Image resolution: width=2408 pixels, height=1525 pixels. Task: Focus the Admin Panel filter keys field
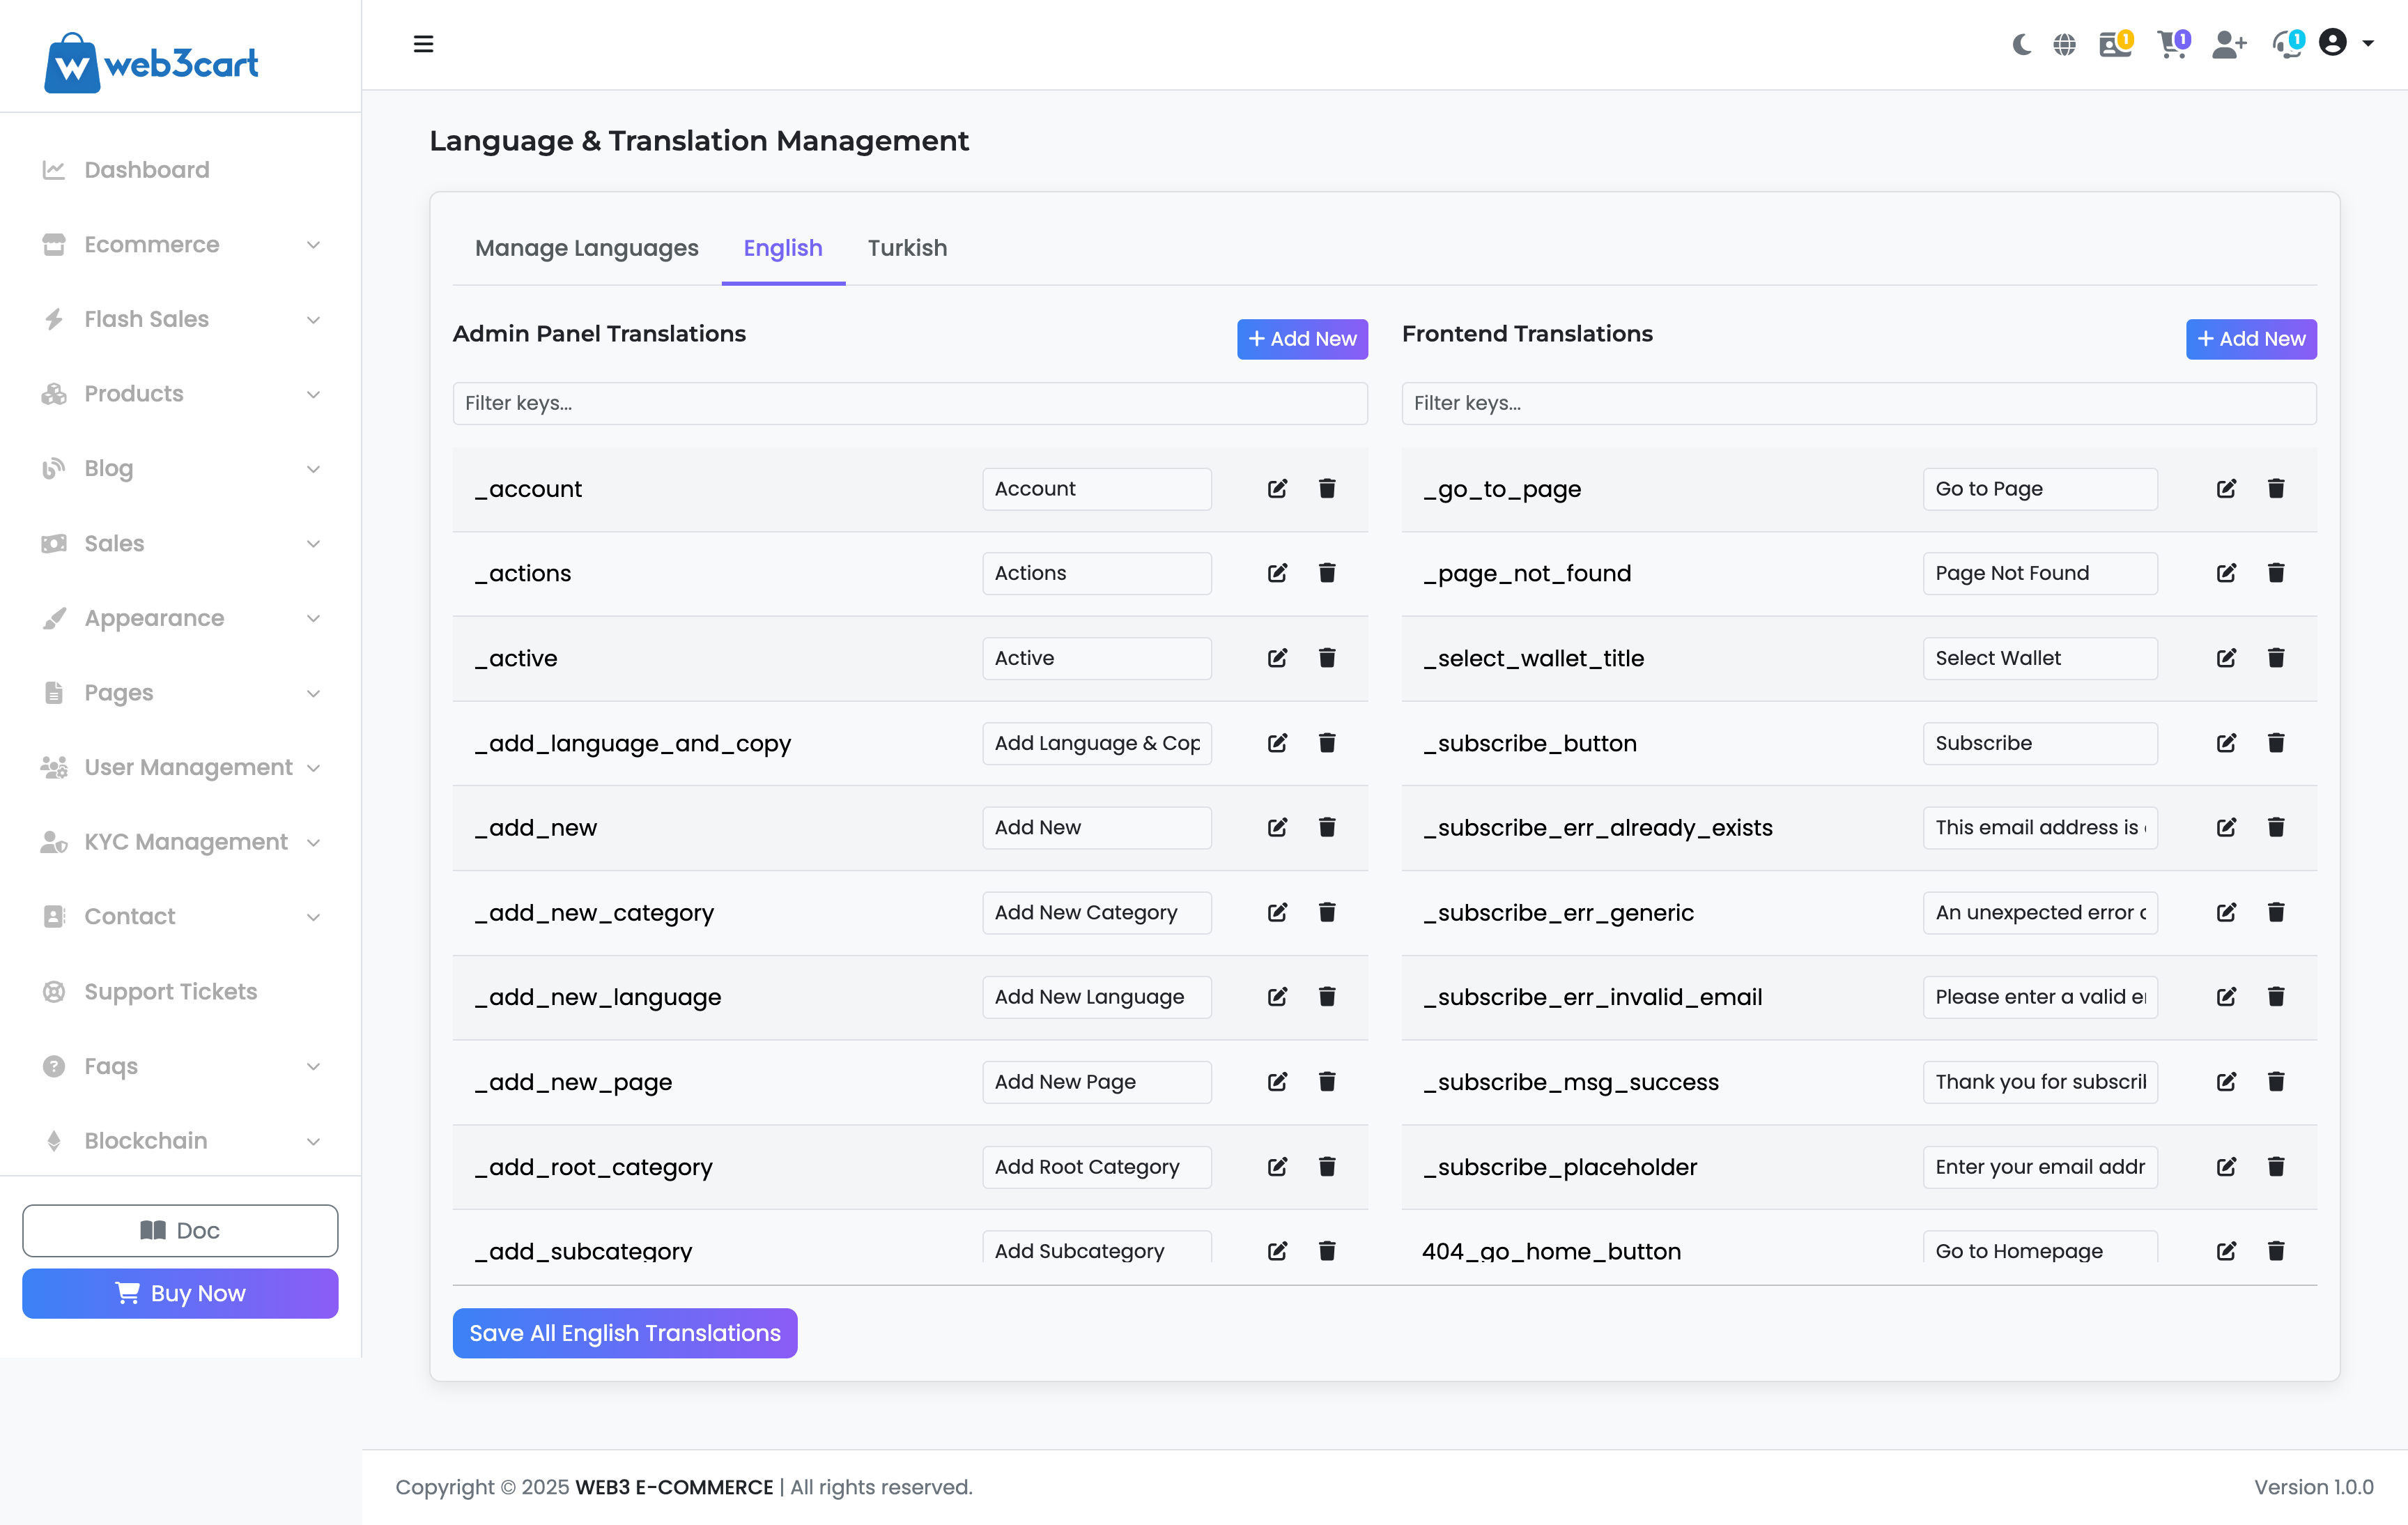pos(909,403)
